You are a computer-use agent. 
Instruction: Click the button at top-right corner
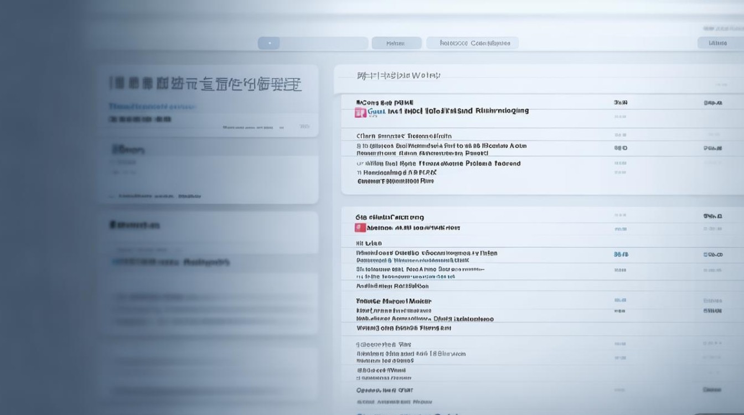click(x=719, y=43)
